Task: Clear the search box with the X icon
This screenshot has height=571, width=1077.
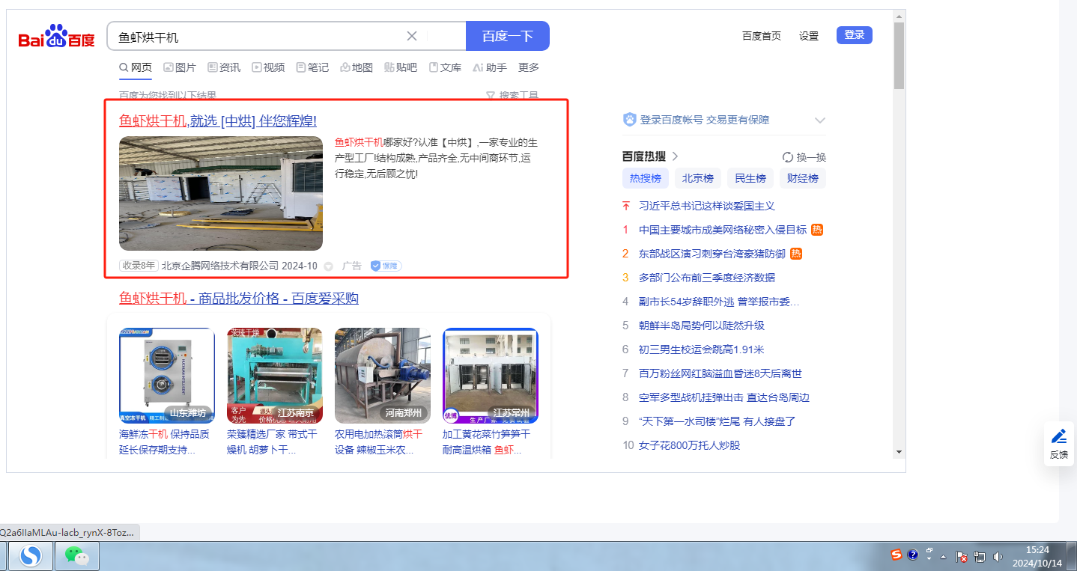Action: pos(412,36)
